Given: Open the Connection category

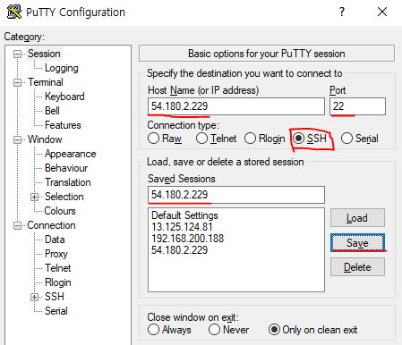Looking at the screenshot, I should pos(51,225).
